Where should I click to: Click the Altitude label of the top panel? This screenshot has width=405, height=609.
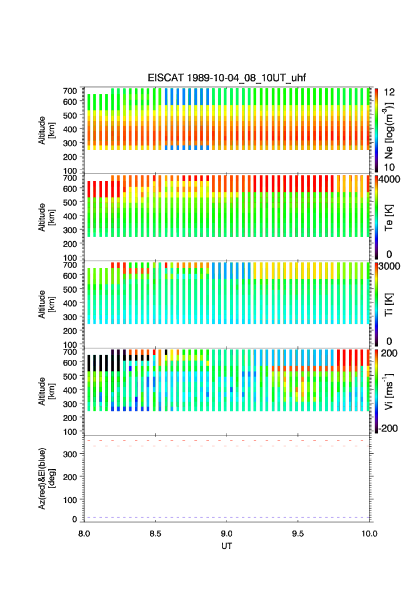(47, 130)
